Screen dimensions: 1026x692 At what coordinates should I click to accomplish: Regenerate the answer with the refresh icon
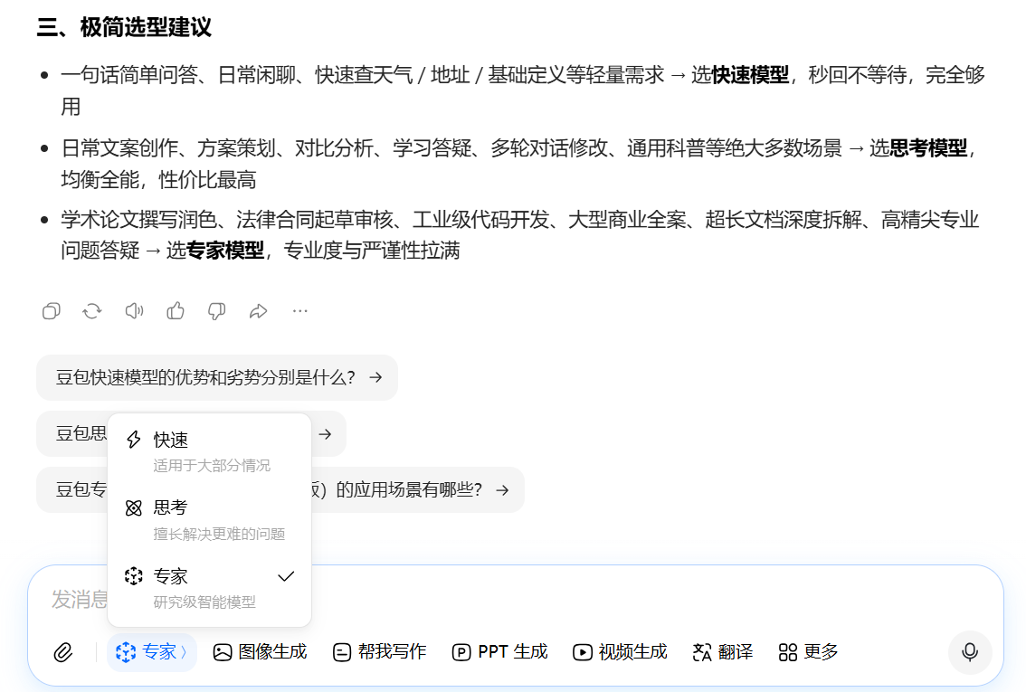click(x=92, y=311)
